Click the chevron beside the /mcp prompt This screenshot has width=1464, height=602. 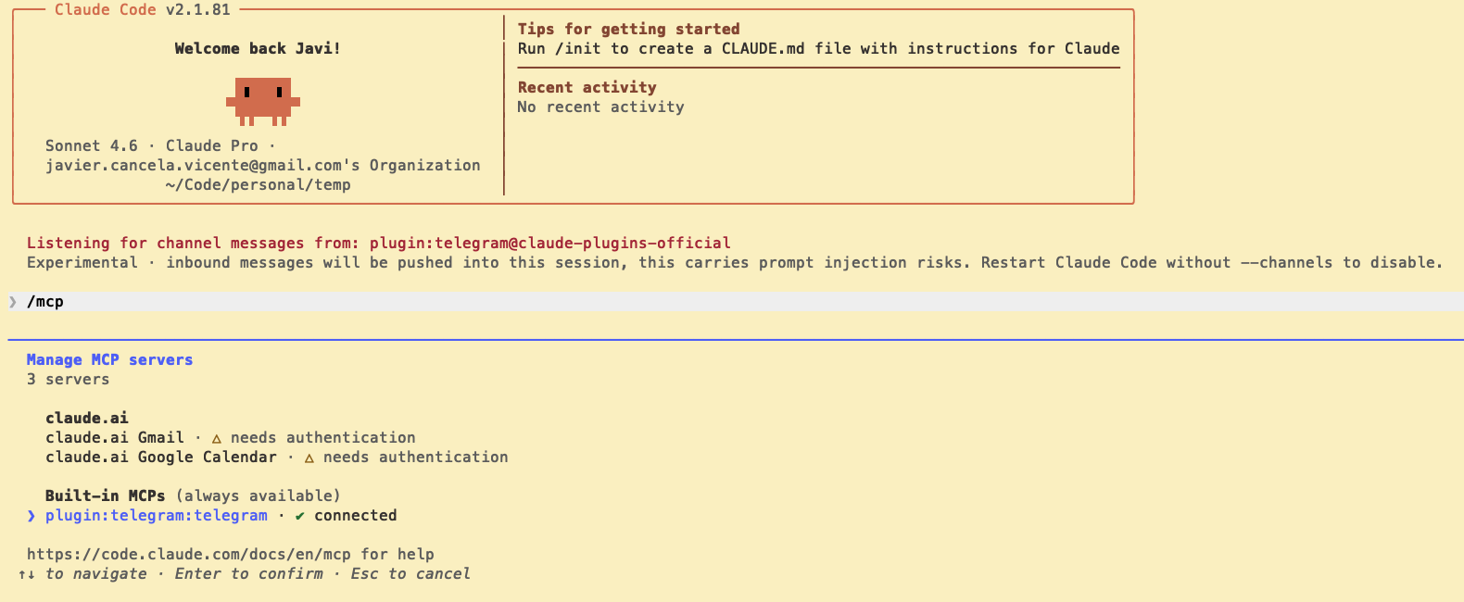click(x=13, y=301)
